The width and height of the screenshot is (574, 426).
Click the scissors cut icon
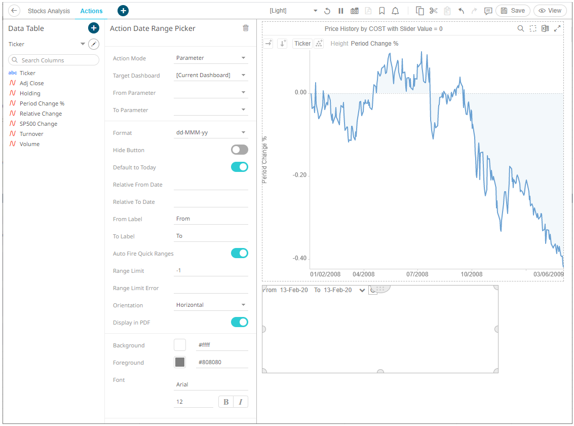coord(433,11)
